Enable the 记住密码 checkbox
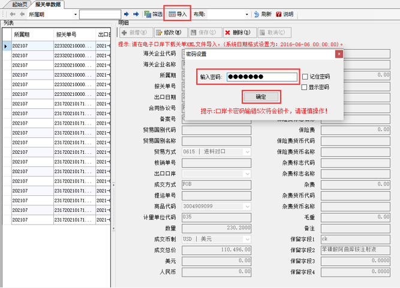 (305, 77)
